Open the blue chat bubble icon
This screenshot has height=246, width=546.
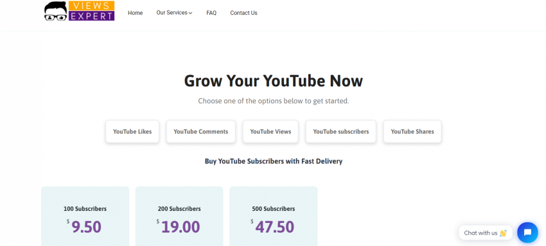coord(527,233)
